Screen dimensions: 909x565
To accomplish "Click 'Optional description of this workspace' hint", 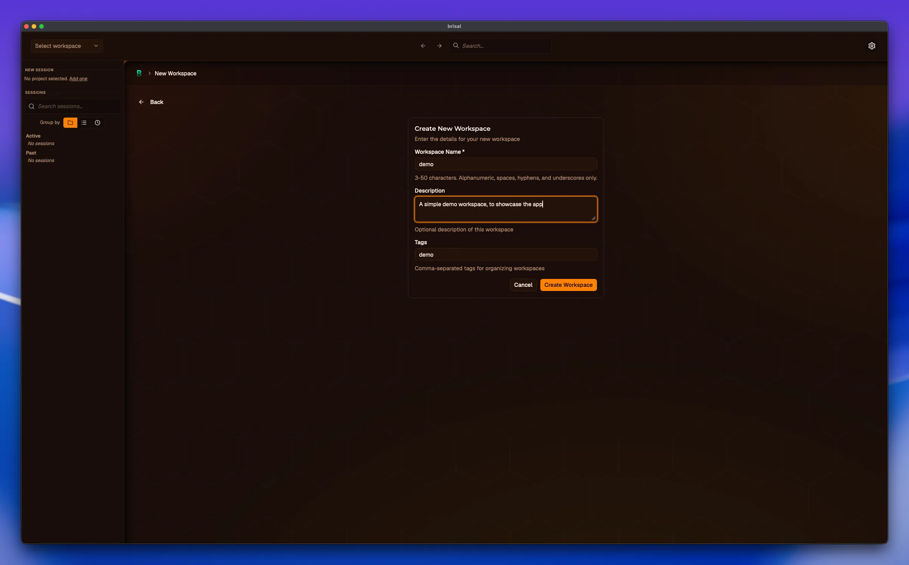I will 464,229.
